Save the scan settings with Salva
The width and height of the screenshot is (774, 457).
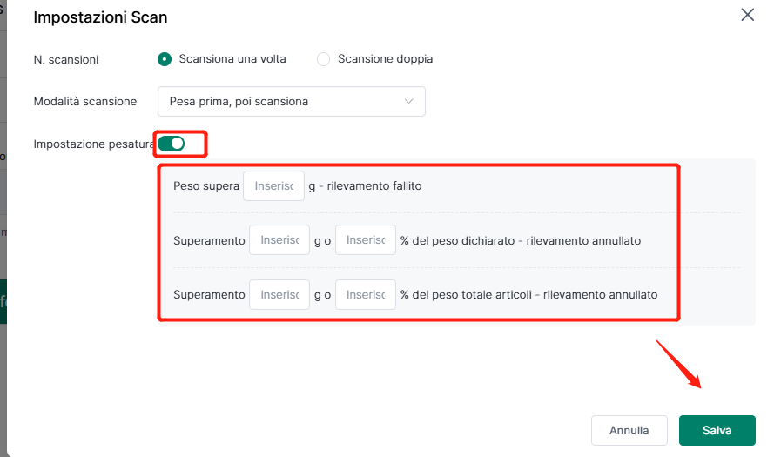(717, 430)
